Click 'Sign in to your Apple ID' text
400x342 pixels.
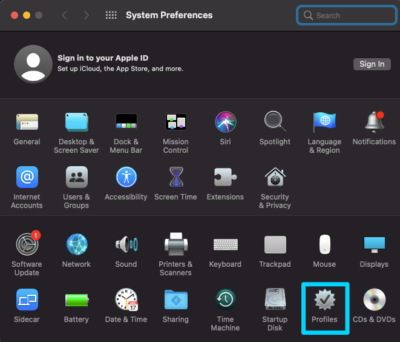[103, 58]
